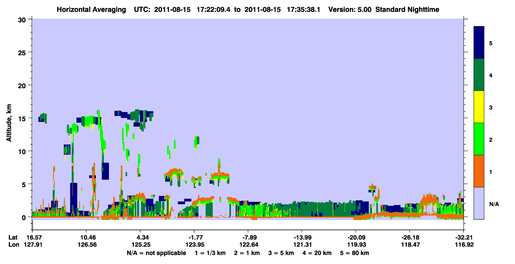515x264 pixels.
Task: Click legend text "4 = 20 km"
Action: (x=318, y=253)
